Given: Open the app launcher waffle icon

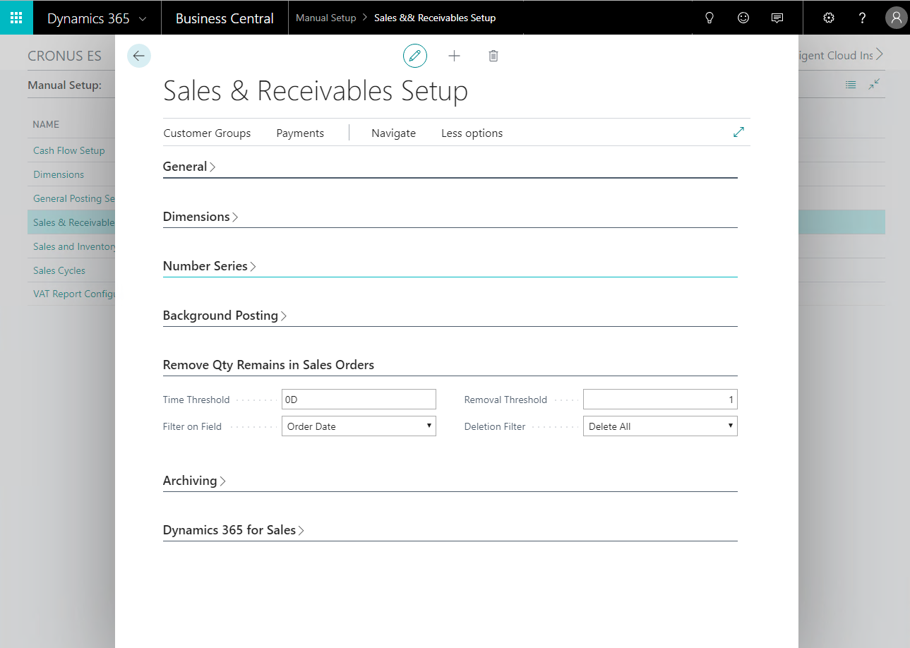Looking at the screenshot, I should [16, 18].
